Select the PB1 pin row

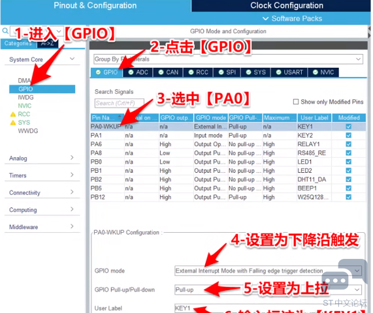[x=228, y=170]
